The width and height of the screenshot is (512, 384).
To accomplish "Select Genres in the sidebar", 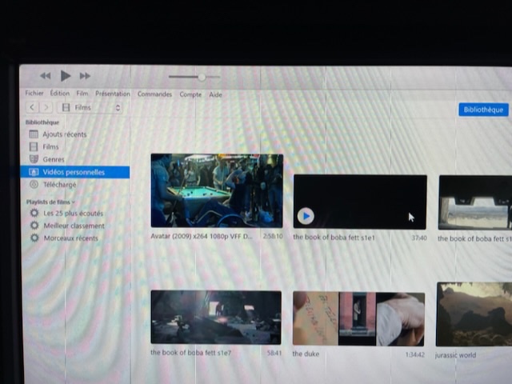I will 54,159.
